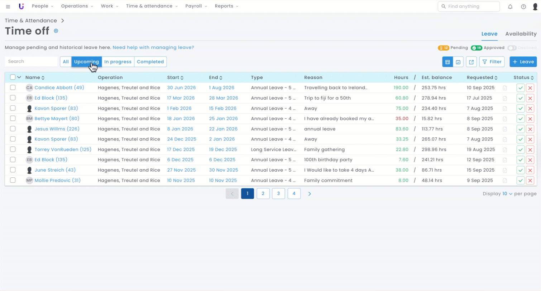This screenshot has width=541, height=291.
Task: Check the select-all checkbox in header
Action: tap(13, 77)
